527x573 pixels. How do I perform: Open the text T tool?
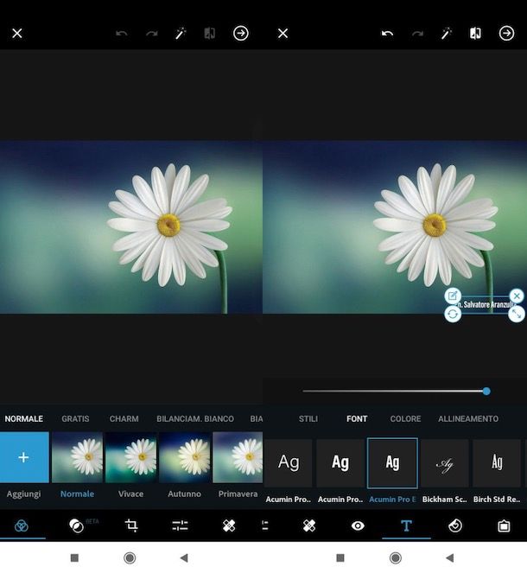[x=406, y=525]
